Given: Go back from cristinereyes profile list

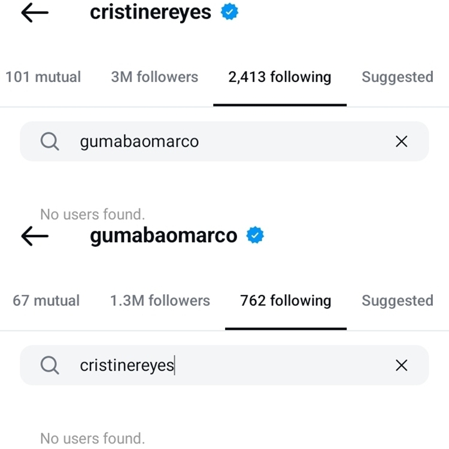Looking at the screenshot, I should [x=34, y=13].
